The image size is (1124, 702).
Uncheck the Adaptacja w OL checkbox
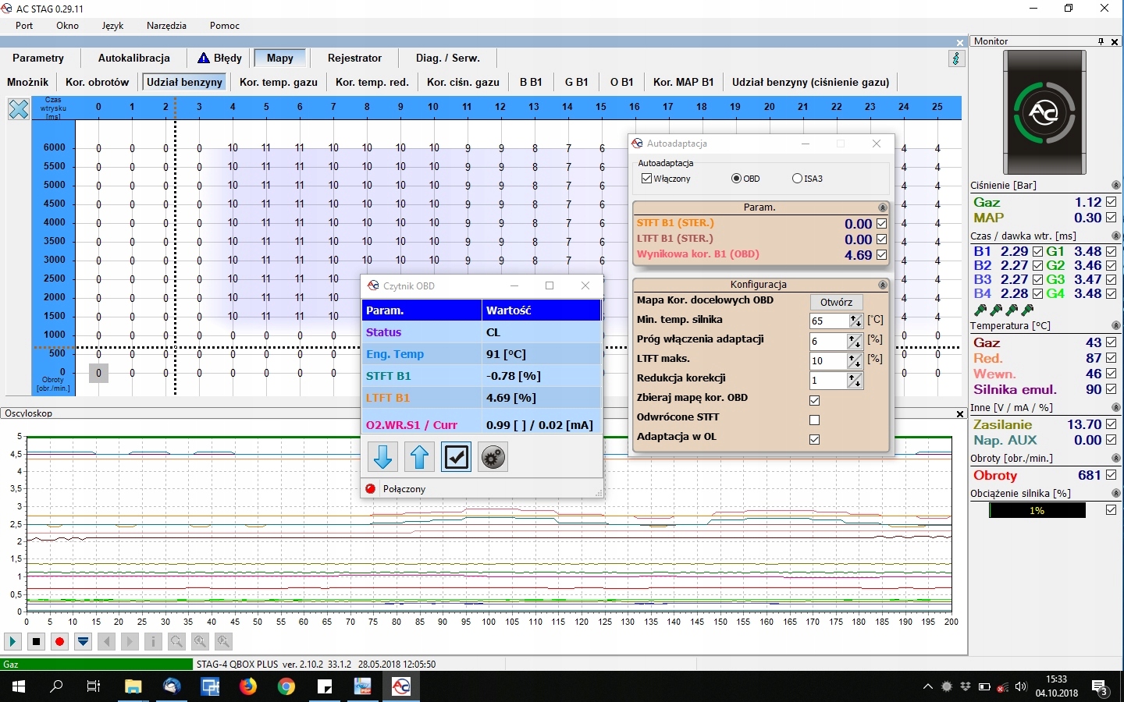click(814, 439)
